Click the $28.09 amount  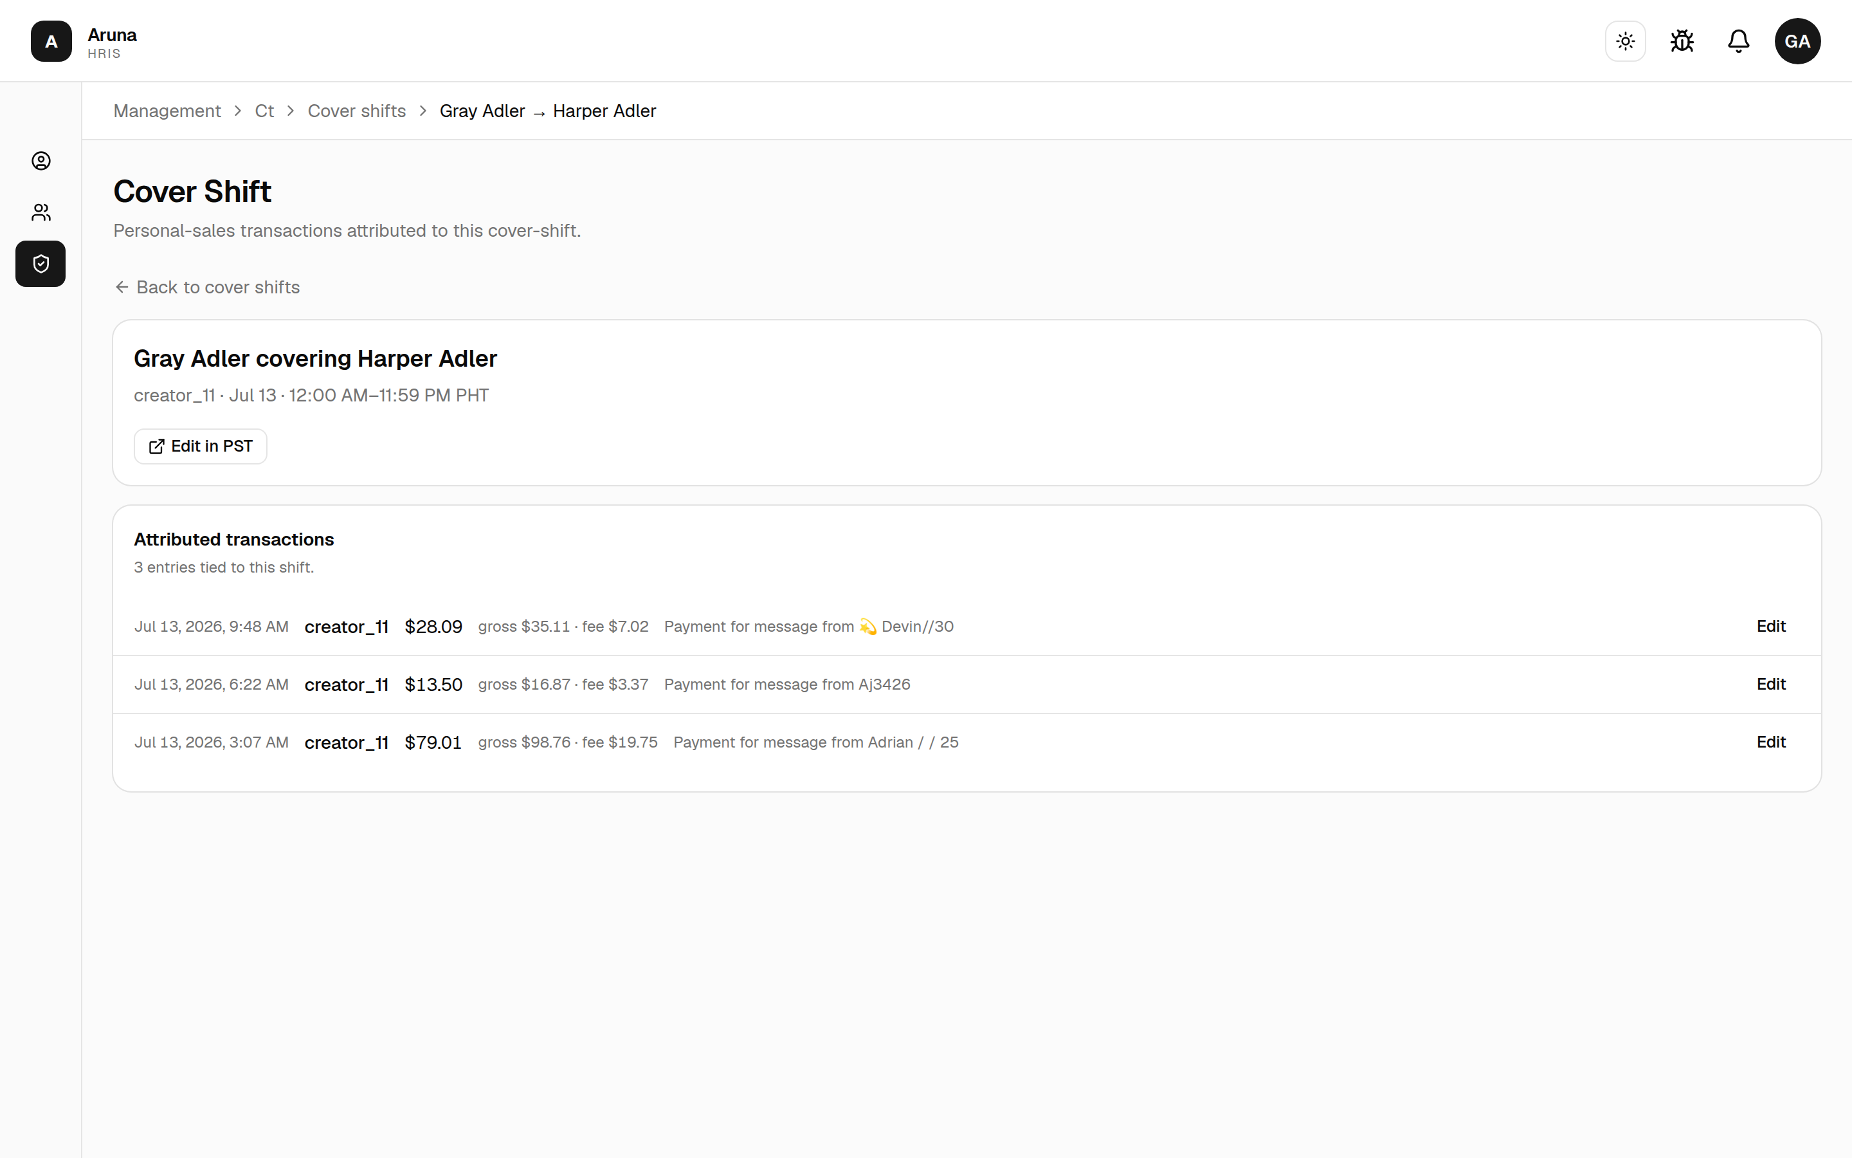tap(433, 627)
